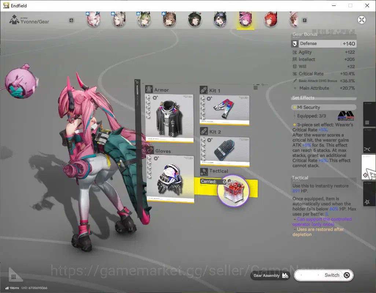The image size is (376, 293).
Task: Click the Endfield app icon in title bar
Action: point(6,5)
